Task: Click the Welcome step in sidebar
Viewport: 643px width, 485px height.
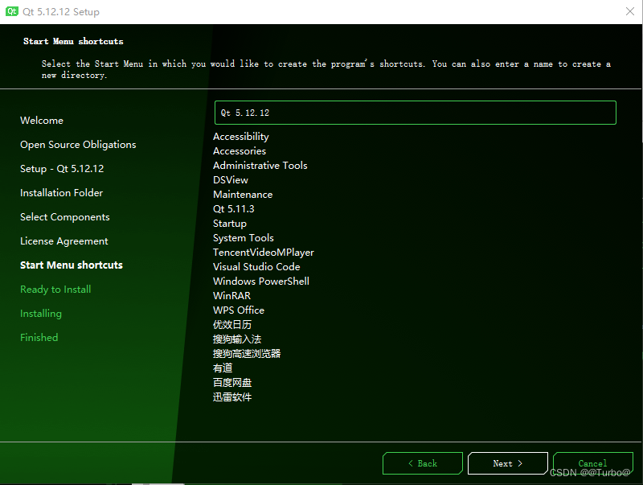Action: 42,120
